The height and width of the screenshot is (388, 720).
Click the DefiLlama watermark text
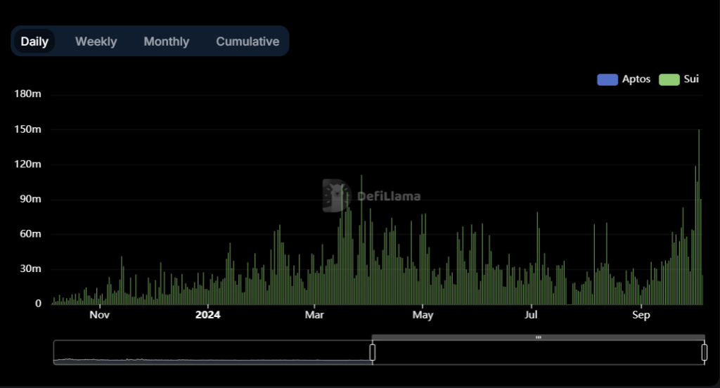pos(389,196)
